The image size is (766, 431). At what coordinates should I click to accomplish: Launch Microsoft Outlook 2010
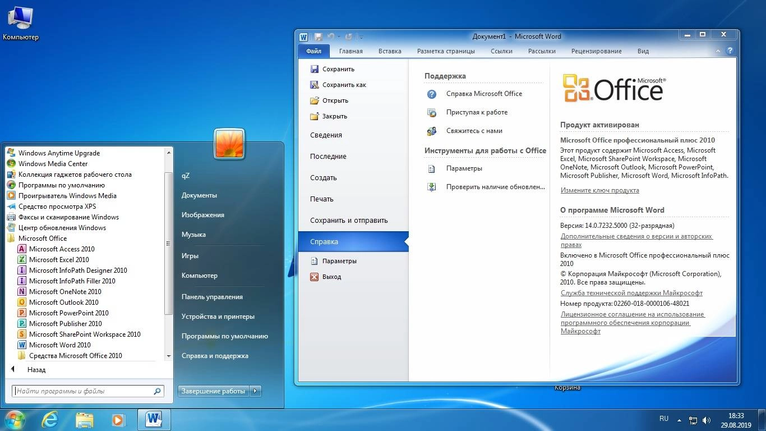63,302
